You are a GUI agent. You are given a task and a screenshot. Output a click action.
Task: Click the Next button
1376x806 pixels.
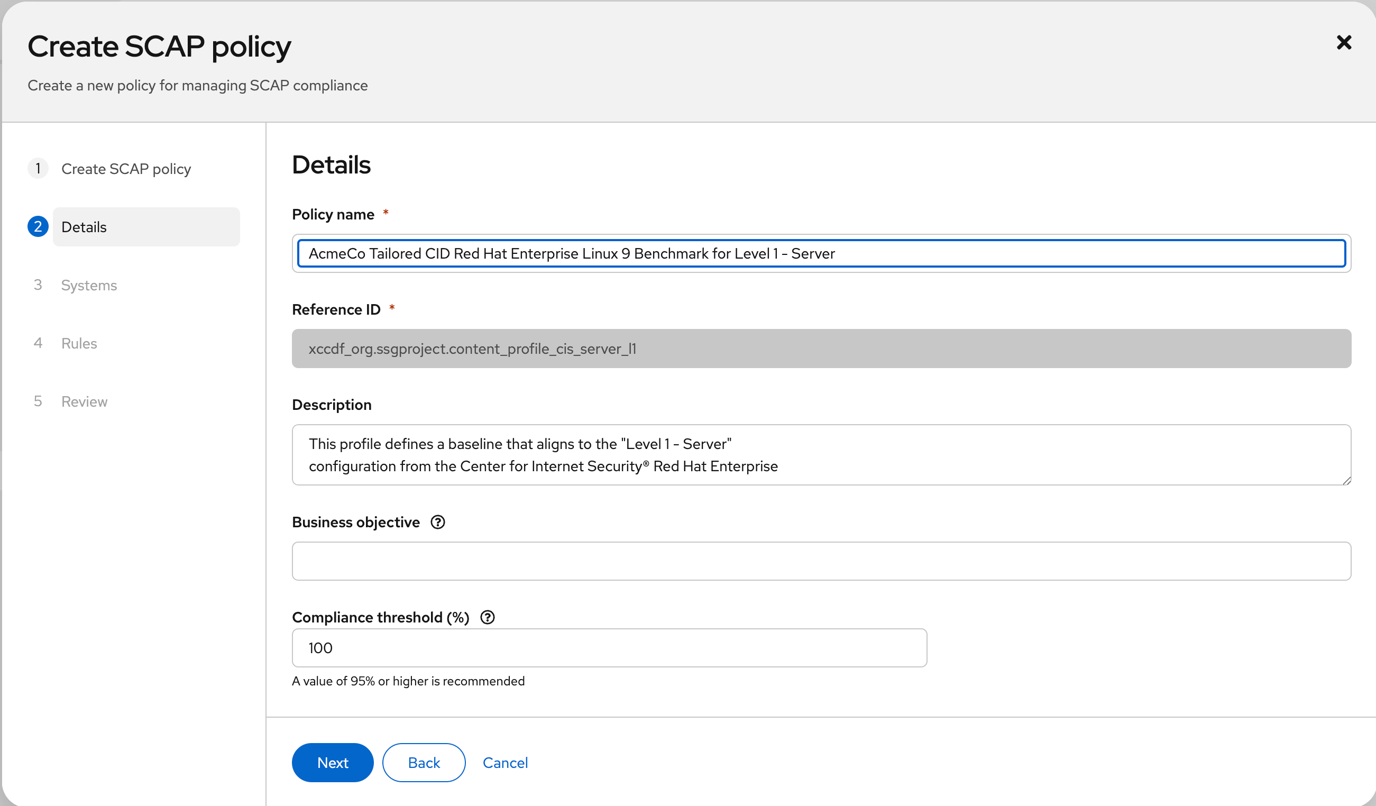coord(333,762)
